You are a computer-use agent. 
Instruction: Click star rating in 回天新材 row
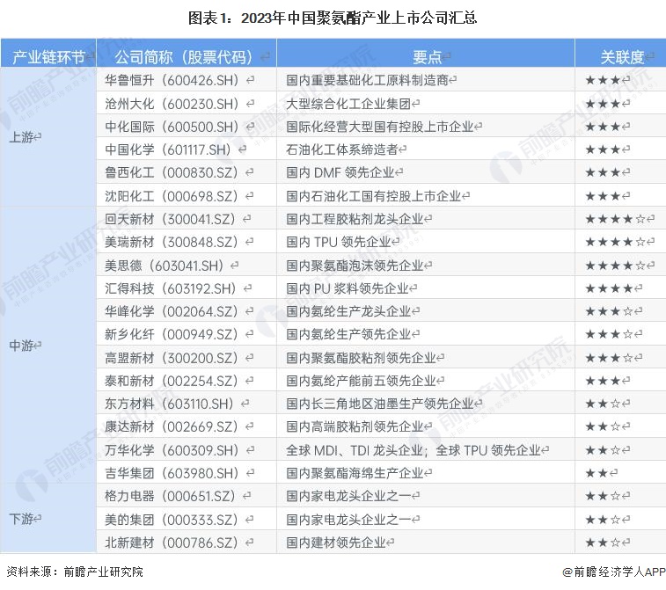click(x=616, y=219)
